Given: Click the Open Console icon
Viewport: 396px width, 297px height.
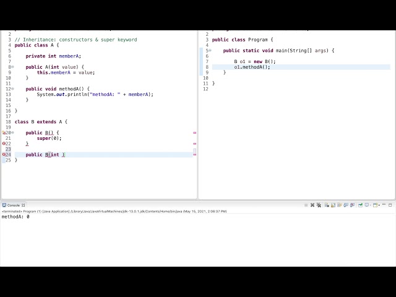Looking at the screenshot, I should click(376, 205).
